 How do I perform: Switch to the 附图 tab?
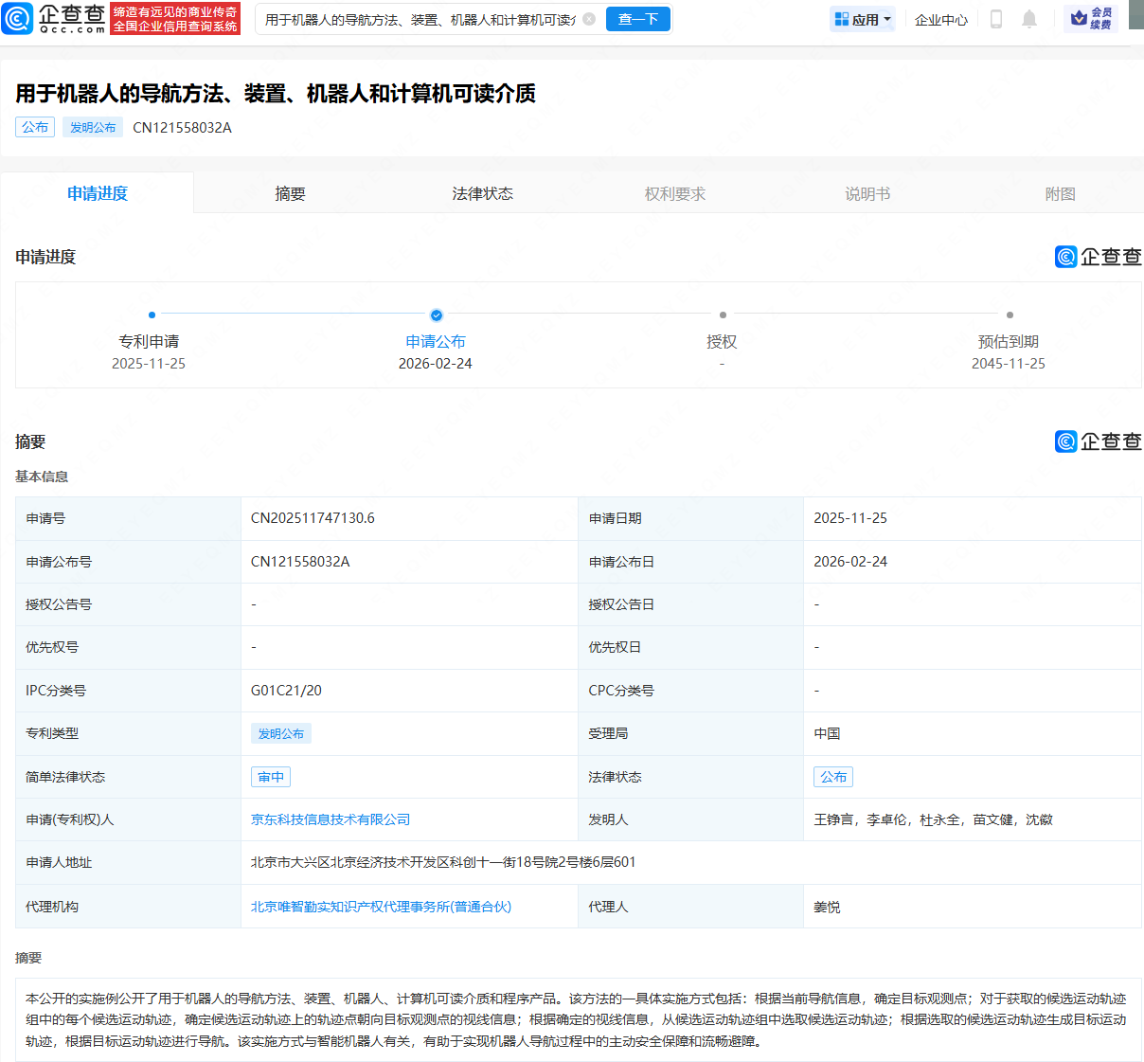1060,192
